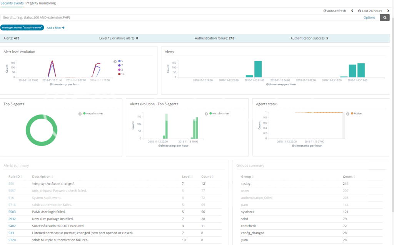Click the magnifier search button
This screenshot has height=245, width=394.
tap(385, 18)
